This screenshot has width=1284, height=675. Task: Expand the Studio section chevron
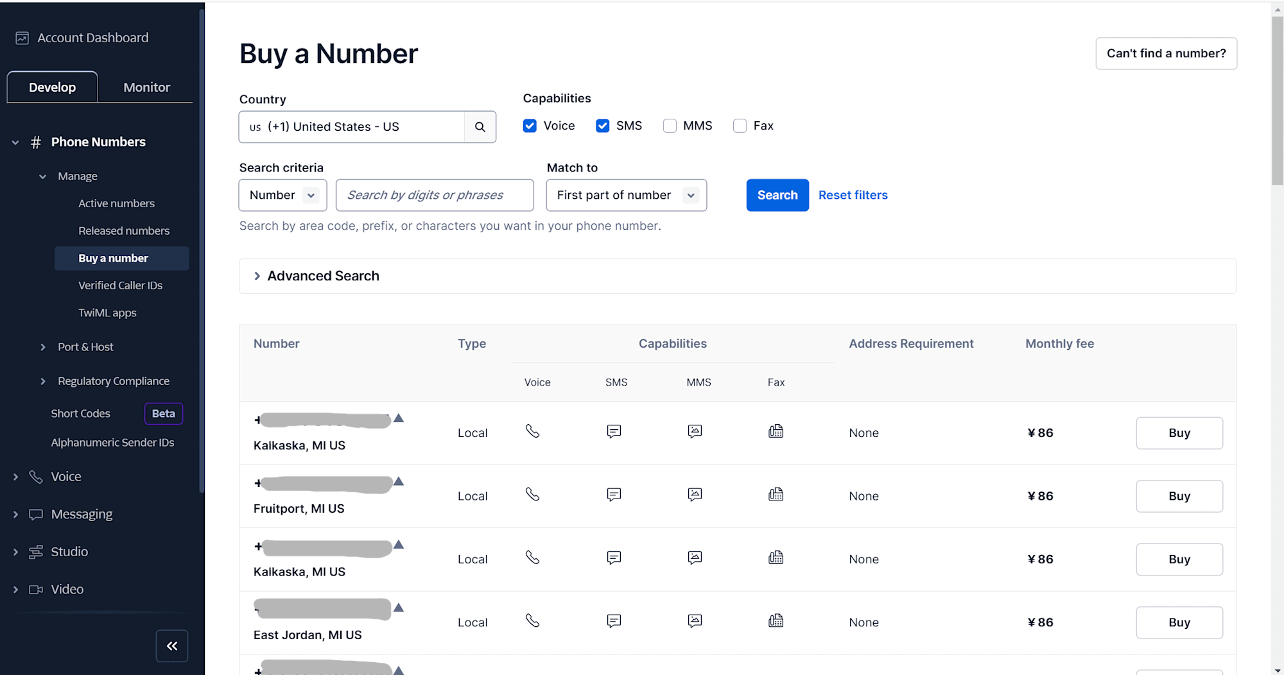coord(15,552)
